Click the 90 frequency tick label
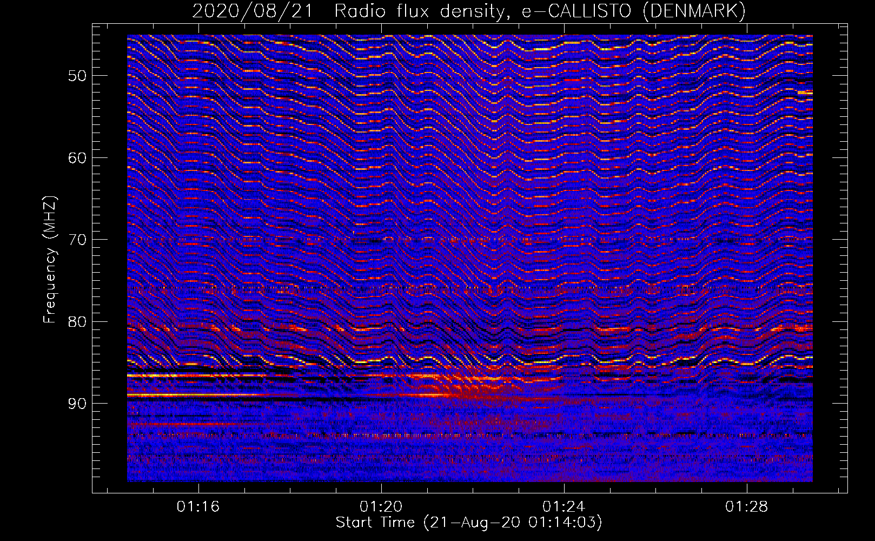Image resolution: width=875 pixels, height=541 pixels. (77, 404)
